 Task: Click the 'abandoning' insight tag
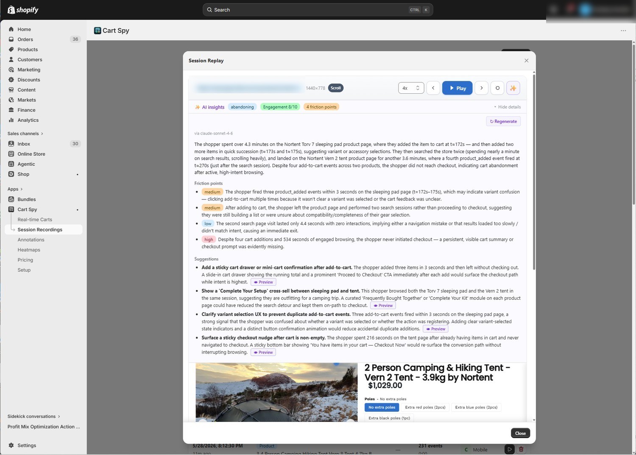[x=242, y=107]
